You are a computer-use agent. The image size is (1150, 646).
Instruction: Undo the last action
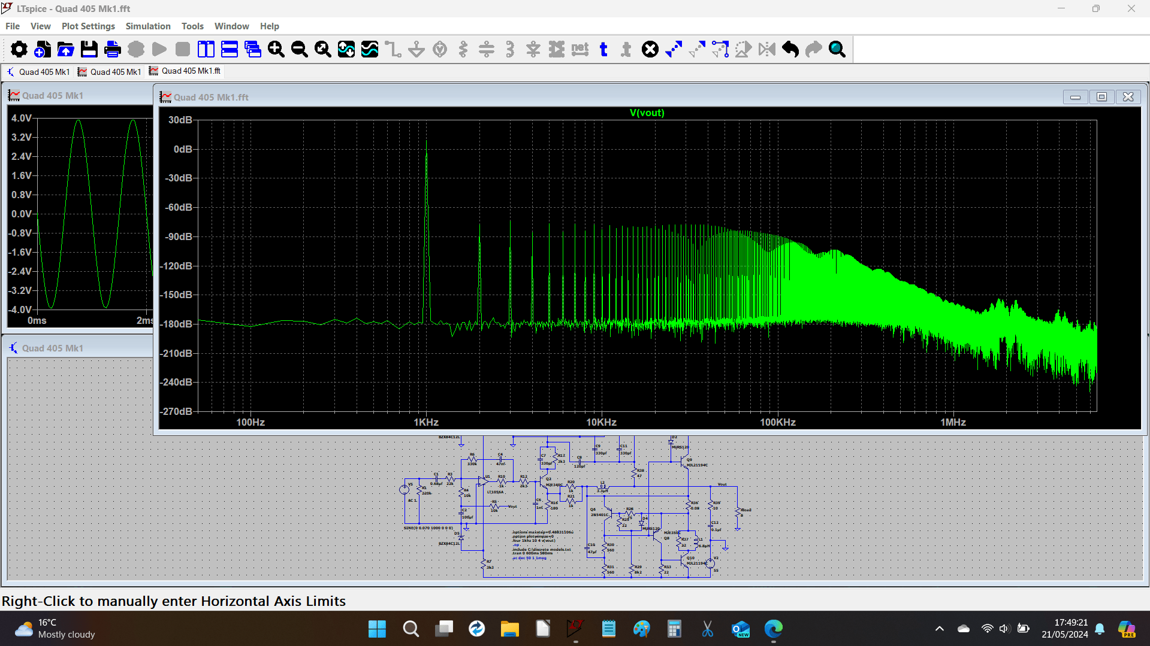(x=790, y=49)
